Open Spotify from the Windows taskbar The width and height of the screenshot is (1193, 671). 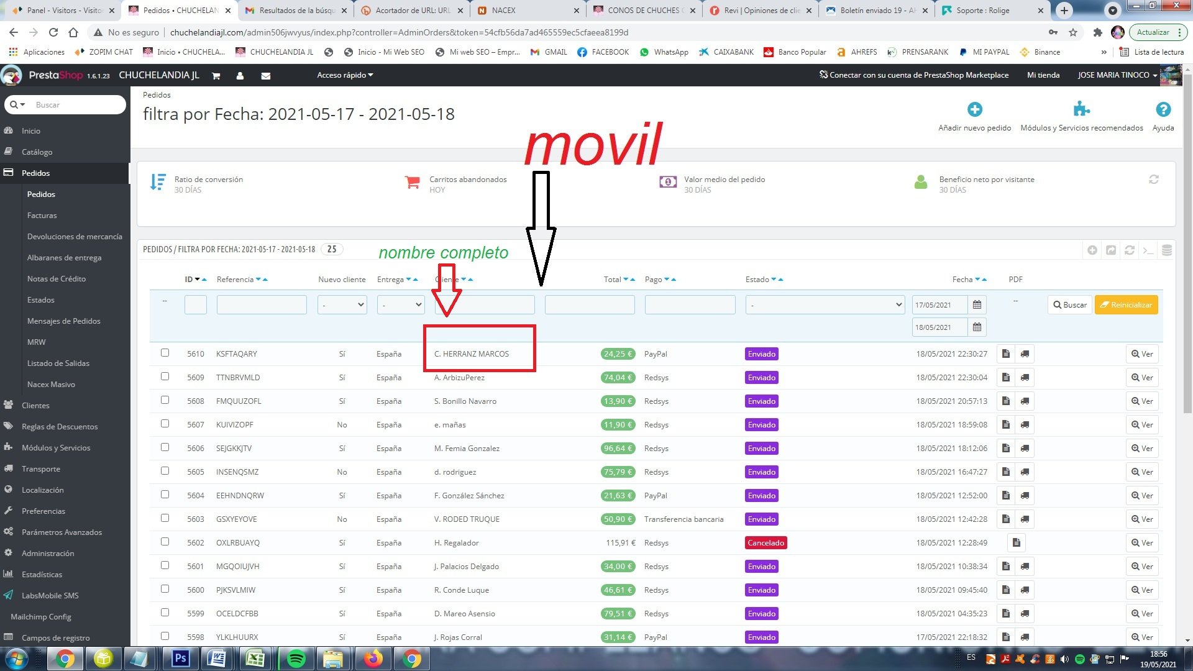tap(296, 658)
